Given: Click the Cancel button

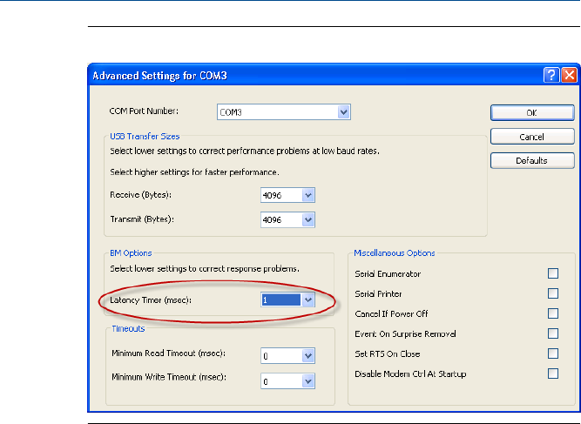Looking at the screenshot, I should (531, 137).
